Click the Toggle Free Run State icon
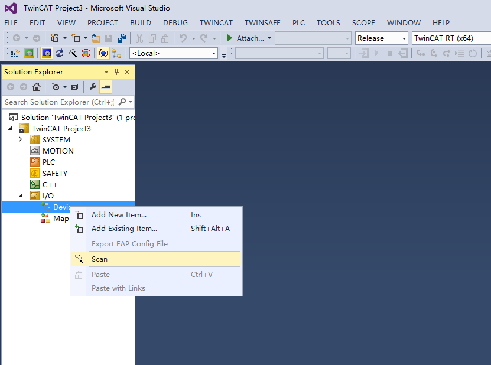This screenshot has width=491, height=365. (86, 53)
